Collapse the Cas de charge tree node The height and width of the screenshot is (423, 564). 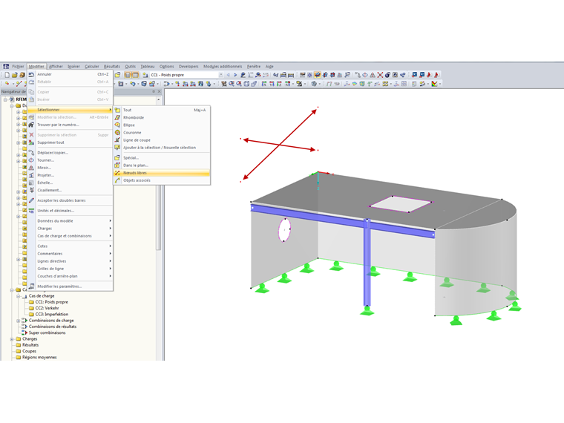19,296
